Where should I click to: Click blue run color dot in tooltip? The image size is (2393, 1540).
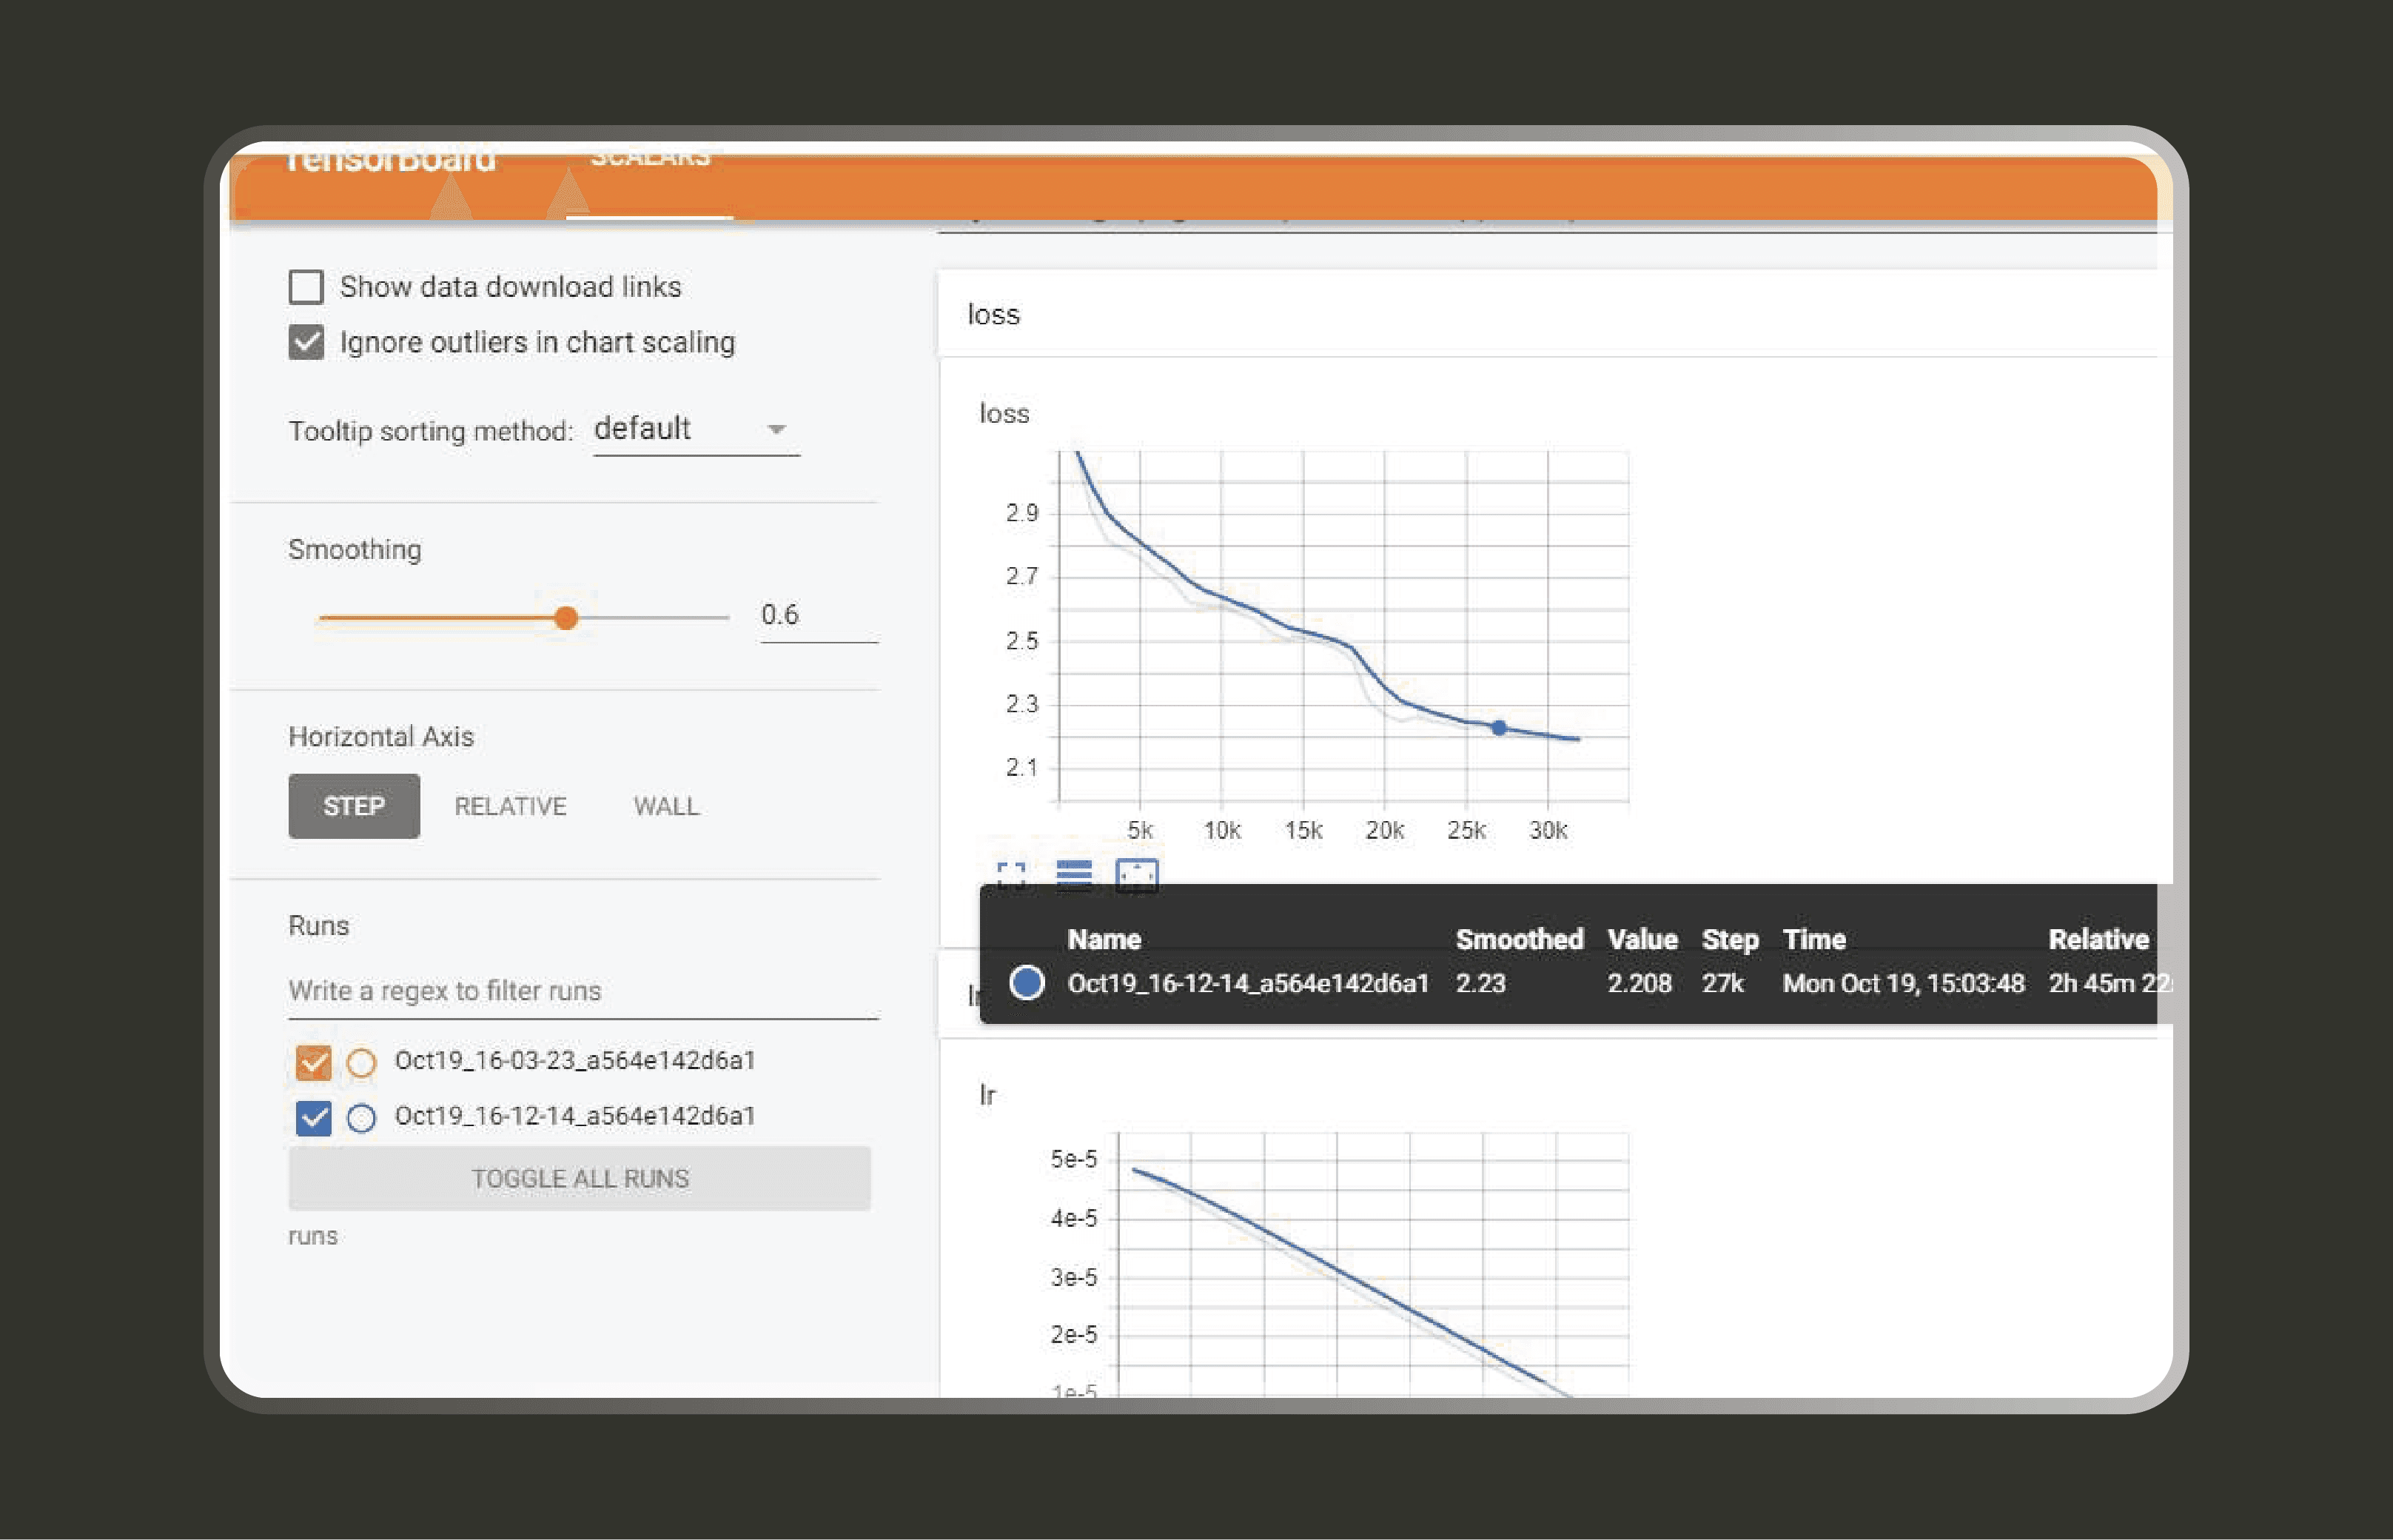coord(1027,983)
